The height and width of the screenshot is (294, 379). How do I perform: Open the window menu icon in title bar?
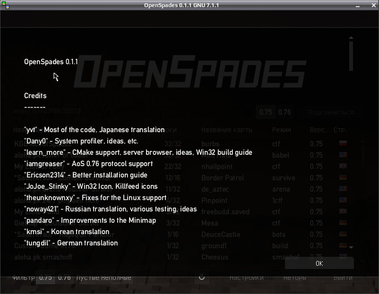6,5
